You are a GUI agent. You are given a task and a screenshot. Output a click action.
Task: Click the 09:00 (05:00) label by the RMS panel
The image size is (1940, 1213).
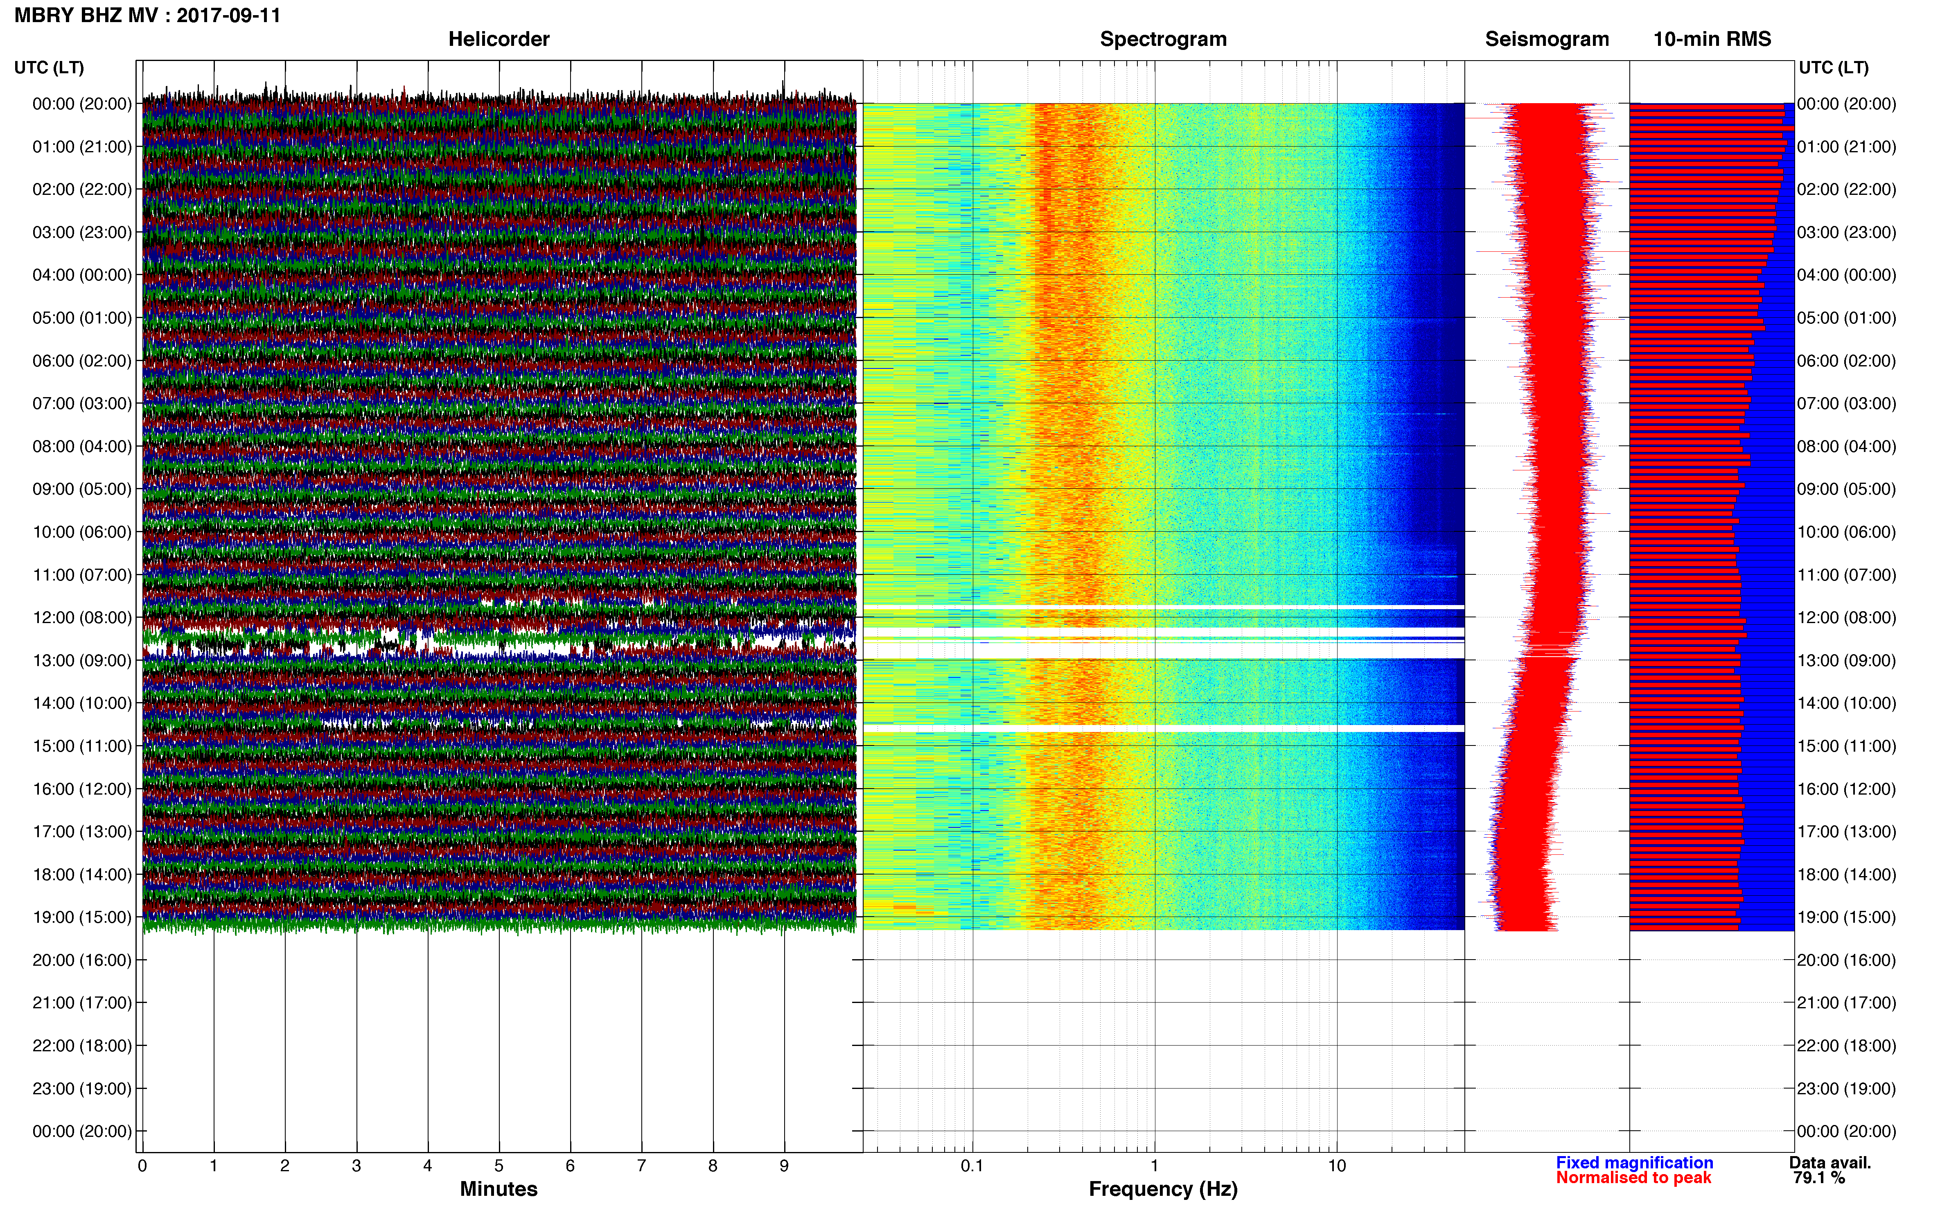click(1847, 489)
